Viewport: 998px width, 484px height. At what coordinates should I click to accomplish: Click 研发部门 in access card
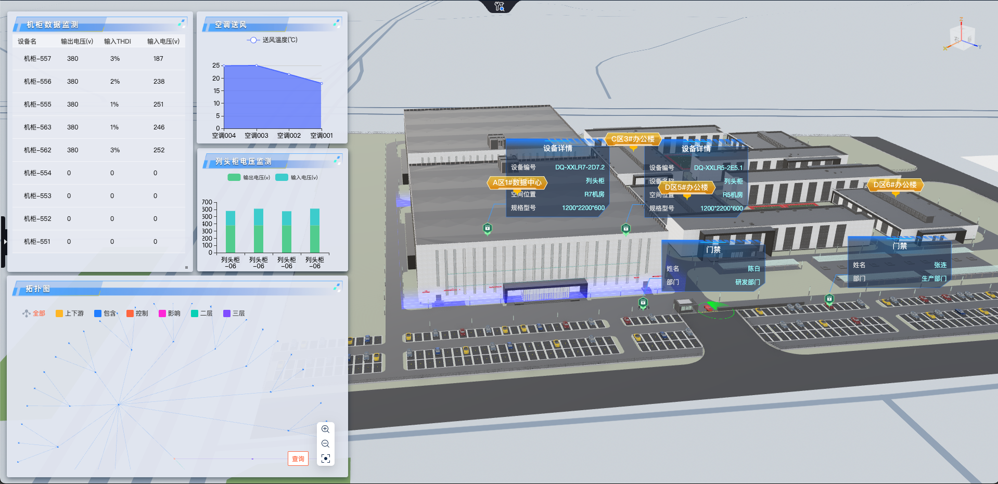tap(747, 282)
